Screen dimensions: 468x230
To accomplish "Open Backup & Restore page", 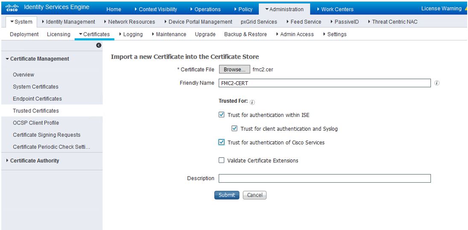I will (x=246, y=34).
